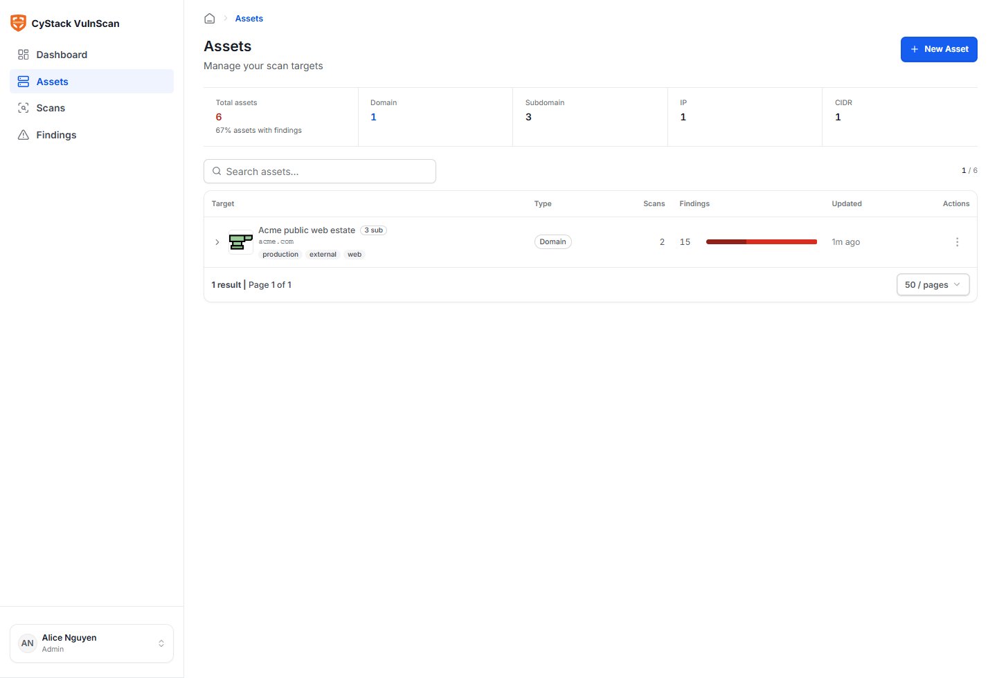Open Findings in the sidebar

click(91, 135)
